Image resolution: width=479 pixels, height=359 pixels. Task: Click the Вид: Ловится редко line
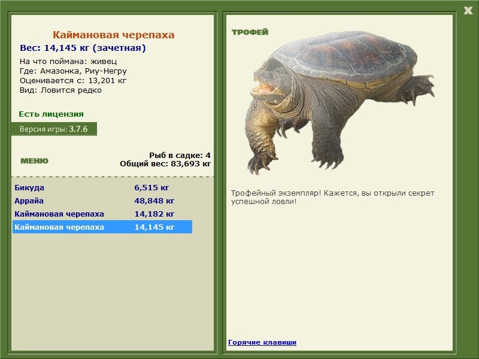[x=60, y=90]
